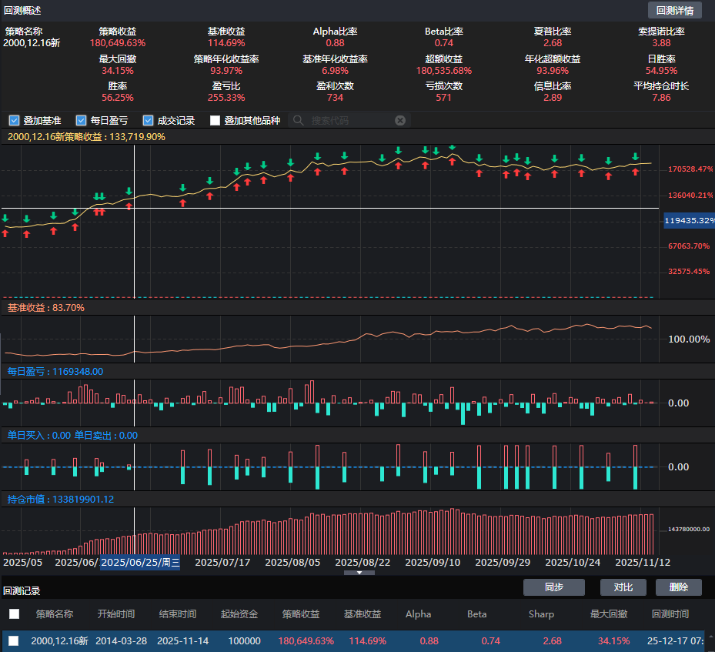Click the blue 119435.32% crosshair value label
This screenshot has width=715, height=652.
(x=690, y=220)
